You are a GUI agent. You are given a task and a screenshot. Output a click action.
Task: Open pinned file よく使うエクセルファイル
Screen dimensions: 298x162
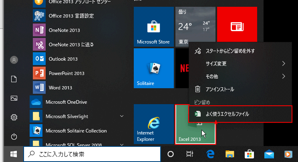[240, 114]
